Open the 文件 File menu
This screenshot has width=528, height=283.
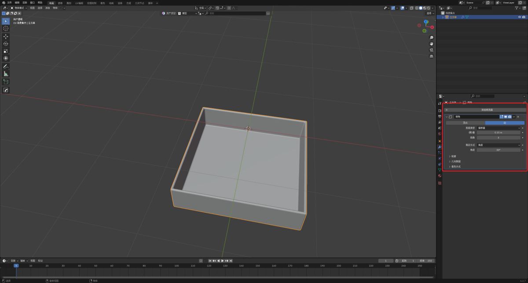pyautogui.click(x=9, y=3)
